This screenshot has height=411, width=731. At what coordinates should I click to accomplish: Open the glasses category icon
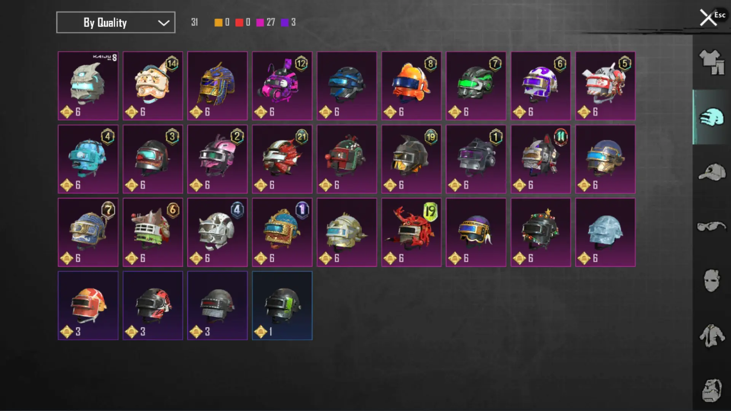(x=712, y=226)
